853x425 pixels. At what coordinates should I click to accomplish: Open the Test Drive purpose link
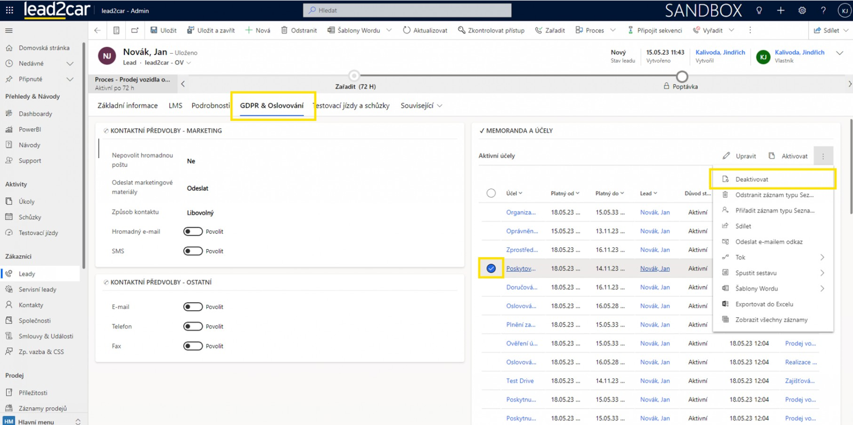click(520, 381)
